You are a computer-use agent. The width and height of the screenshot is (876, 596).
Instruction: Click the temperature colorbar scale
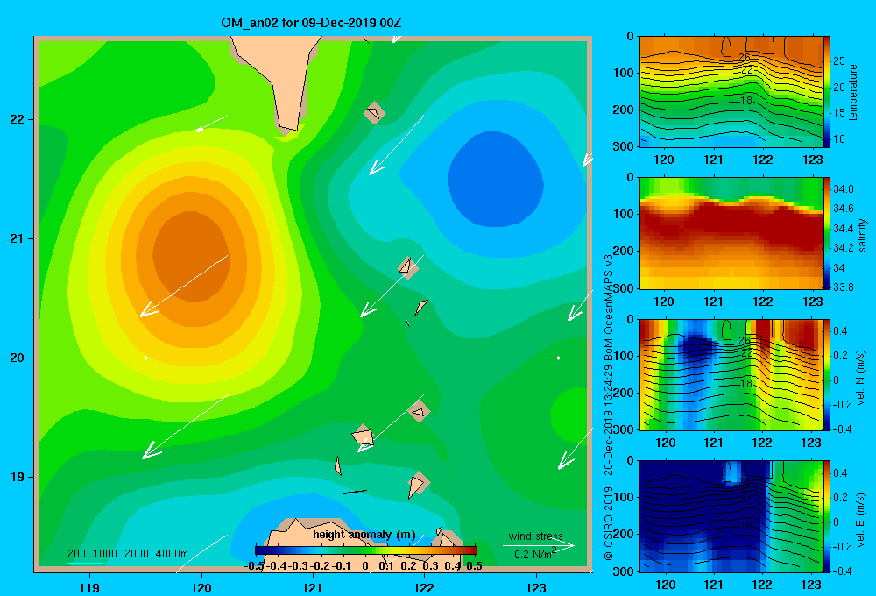827,92
